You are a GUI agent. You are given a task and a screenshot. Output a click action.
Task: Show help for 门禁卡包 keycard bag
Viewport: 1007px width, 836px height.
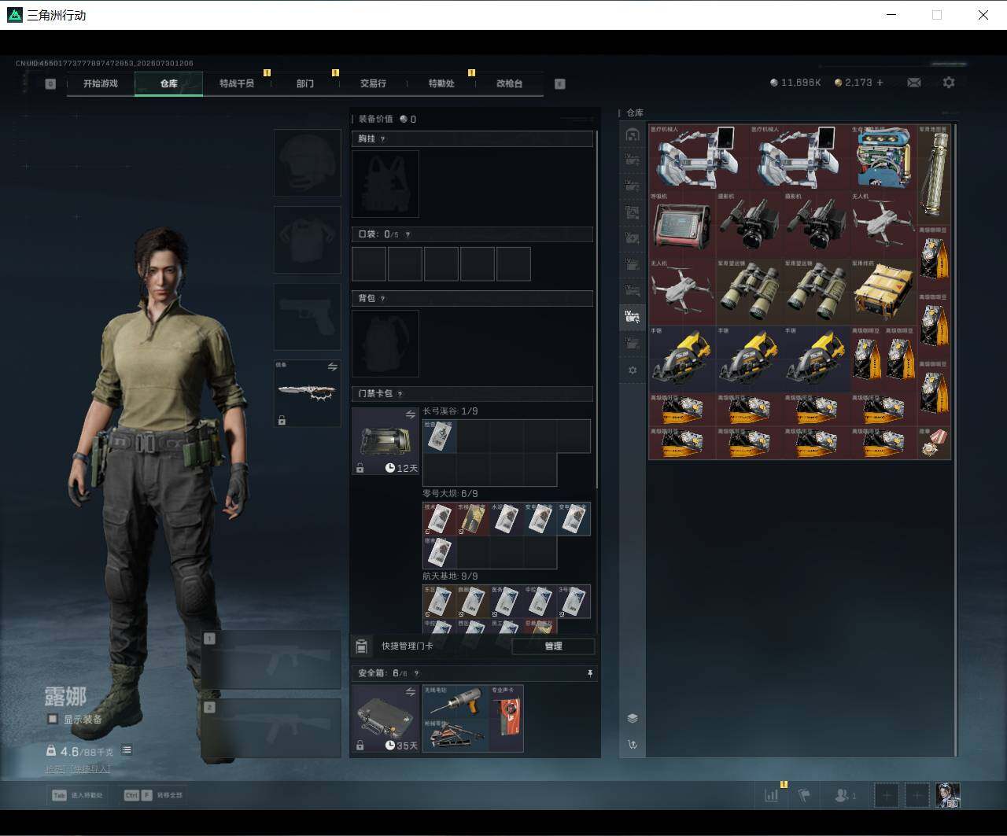400,394
